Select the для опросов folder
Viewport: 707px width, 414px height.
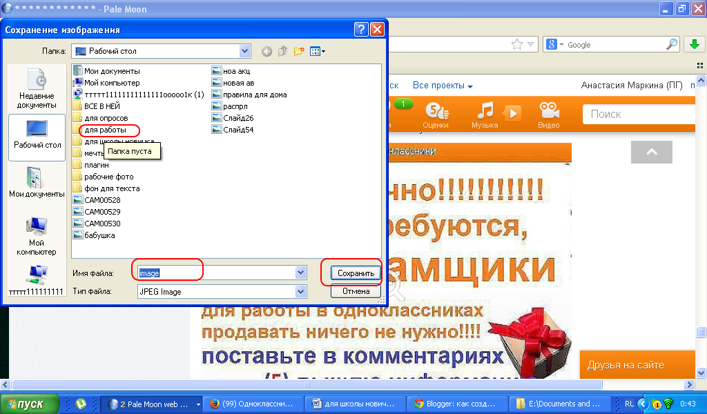(x=101, y=118)
